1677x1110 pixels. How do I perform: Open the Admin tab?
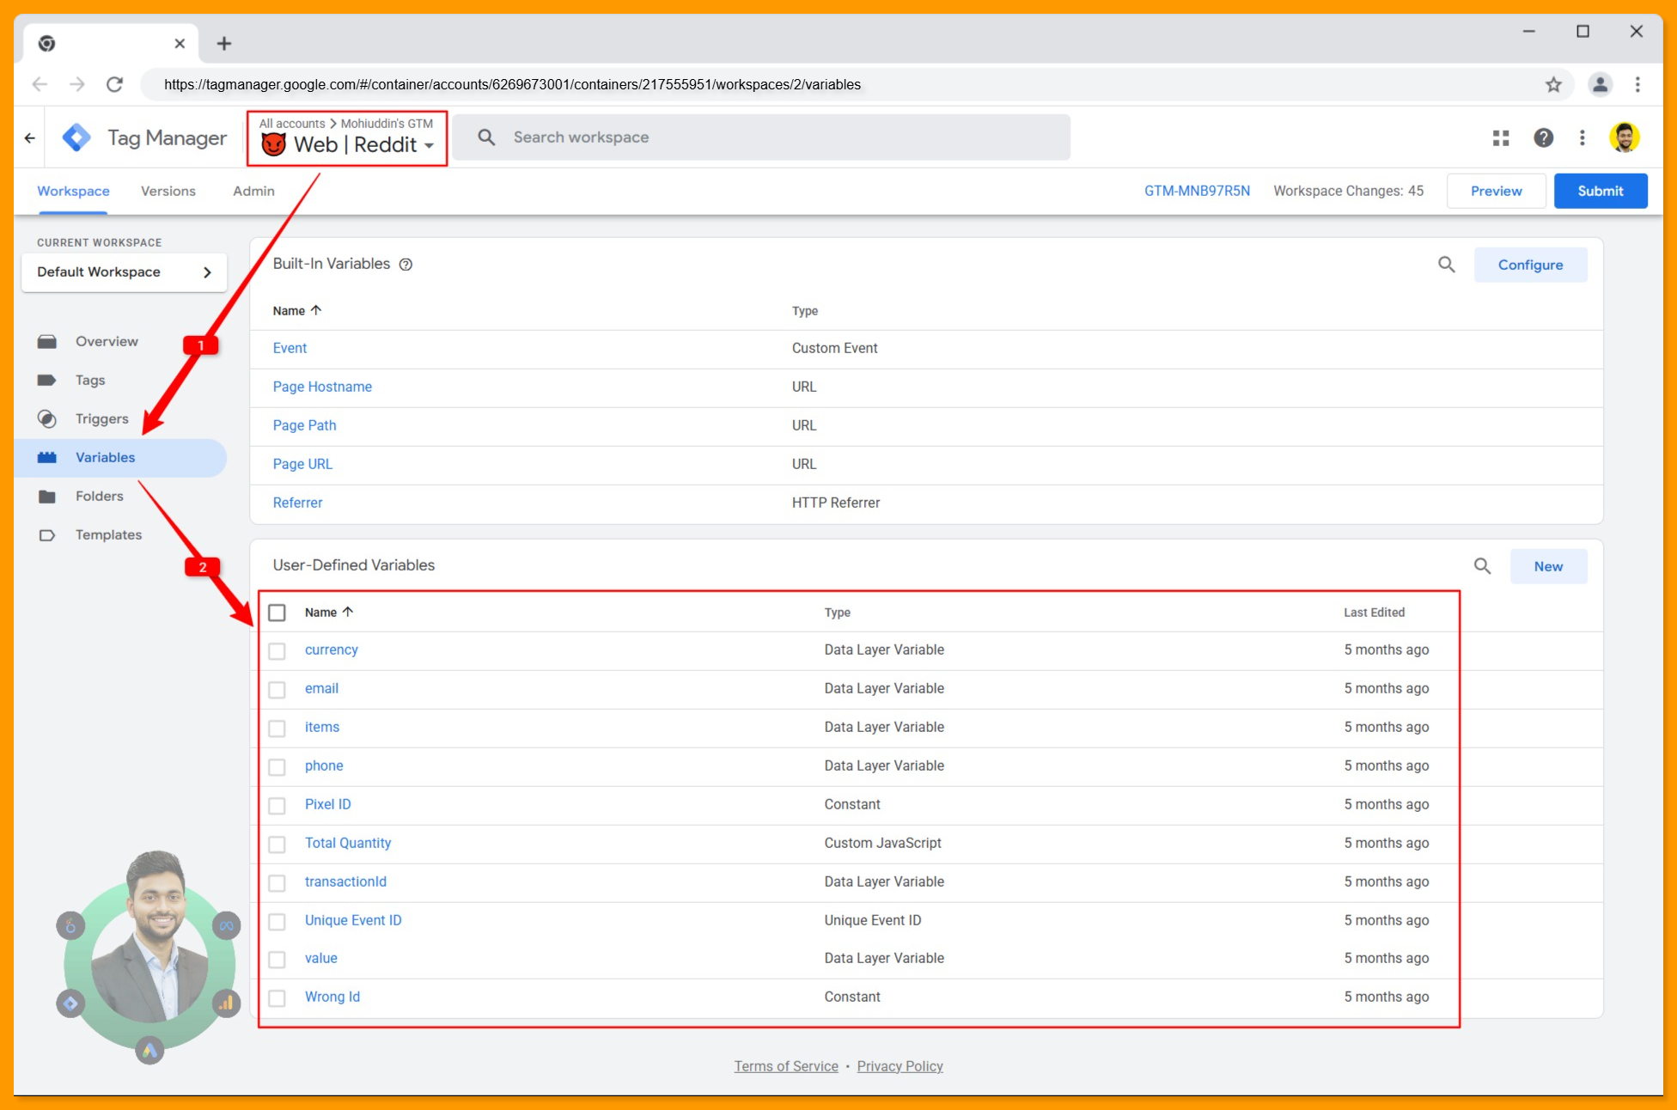click(252, 191)
